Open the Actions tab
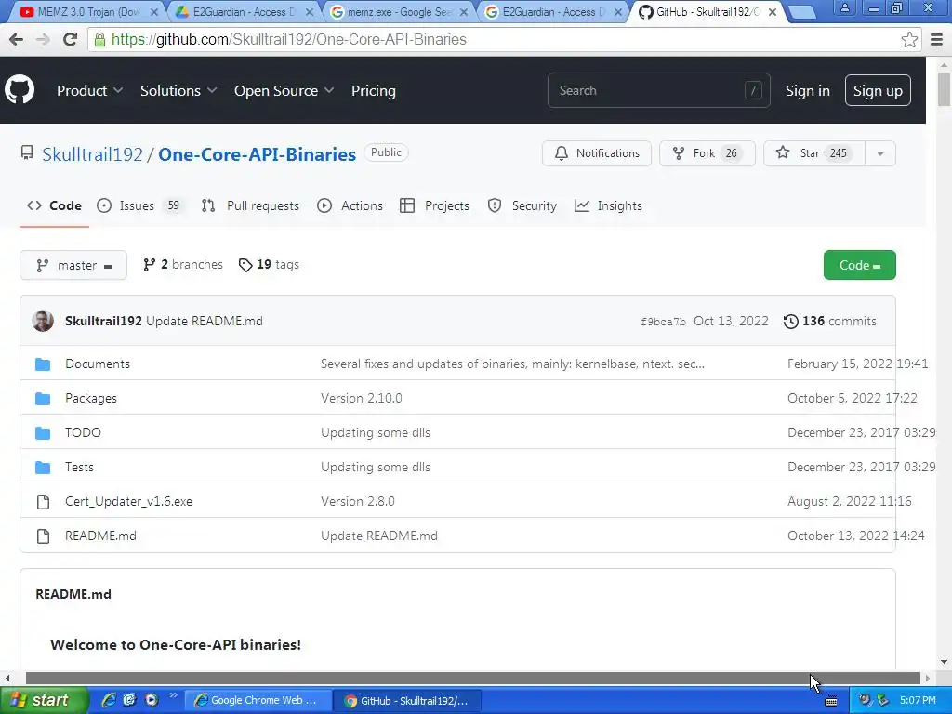This screenshot has width=952, height=714. [x=350, y=205]
